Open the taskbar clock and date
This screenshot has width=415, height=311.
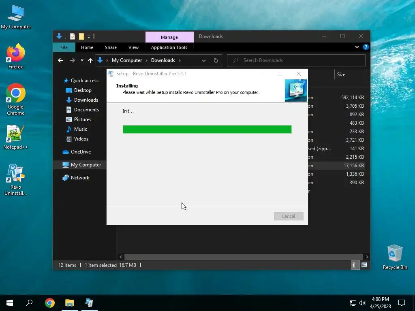[x=380, y=303]
